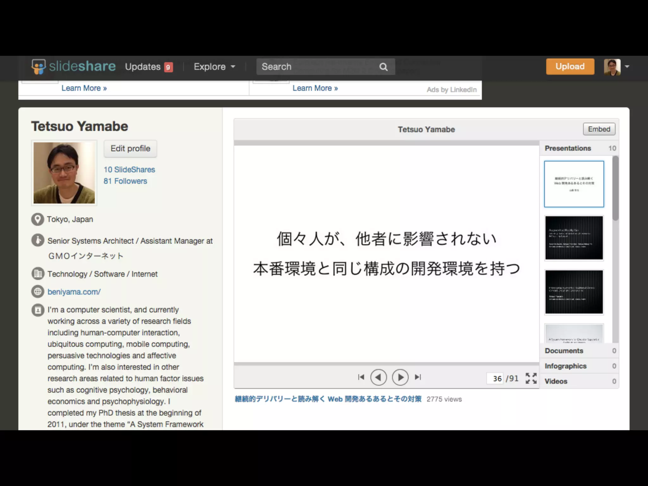Screen dimensions: 648x486
Task: Go to previous slide arrow
Action: pos(378,377)
